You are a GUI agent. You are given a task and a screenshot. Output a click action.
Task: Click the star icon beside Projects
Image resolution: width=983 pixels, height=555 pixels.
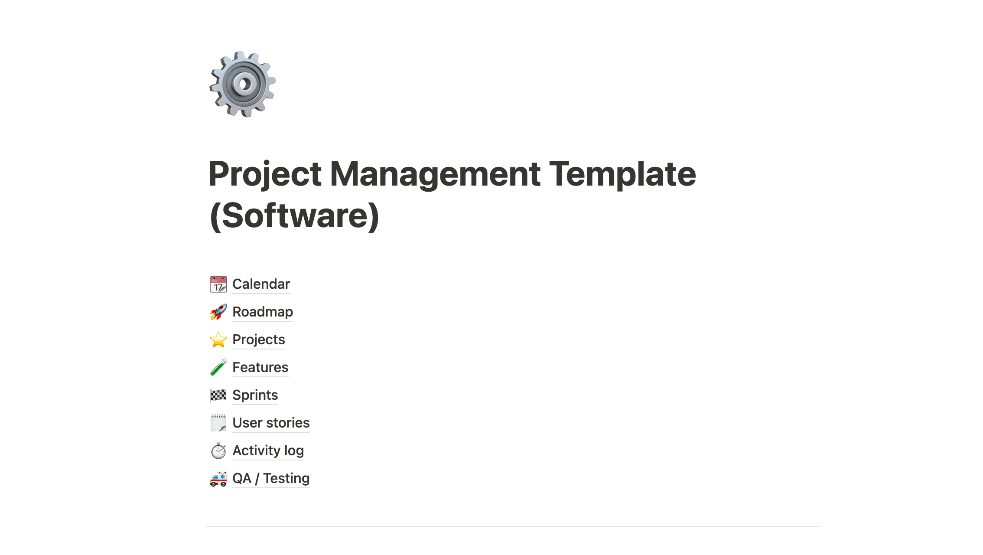(218, 340)
